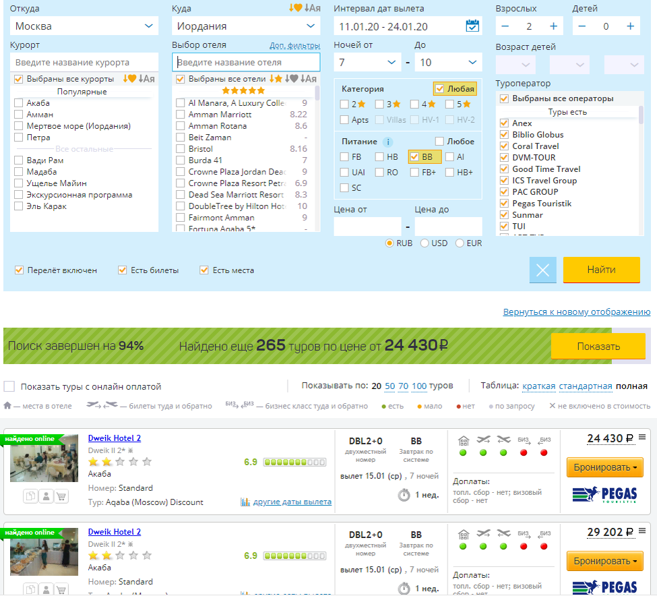Open first child age dropdown
Image resolution: width=657 pixels, height=596 pixels.
point(515,65)
